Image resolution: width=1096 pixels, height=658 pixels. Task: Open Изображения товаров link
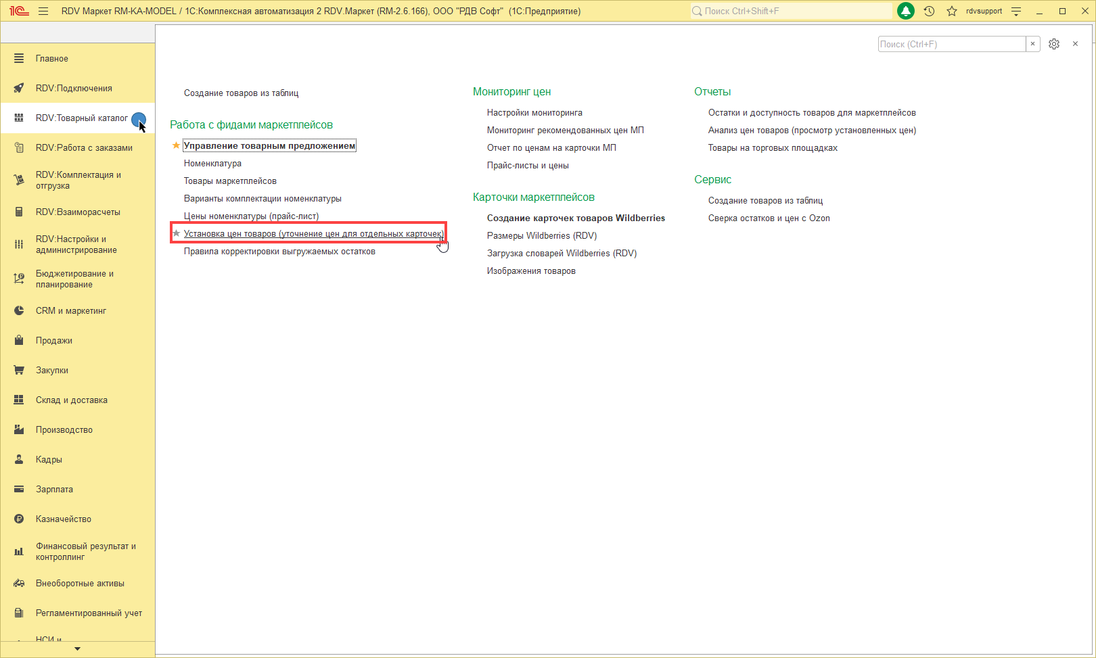click(531, 271)
